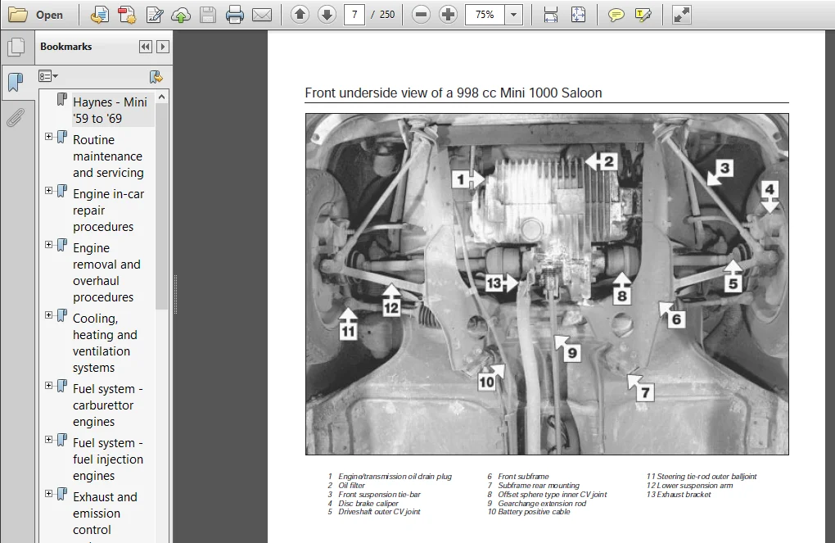Open the Attachments paperclip panel
Viewport: 835px width, 543px height.
tap(16, 117)
